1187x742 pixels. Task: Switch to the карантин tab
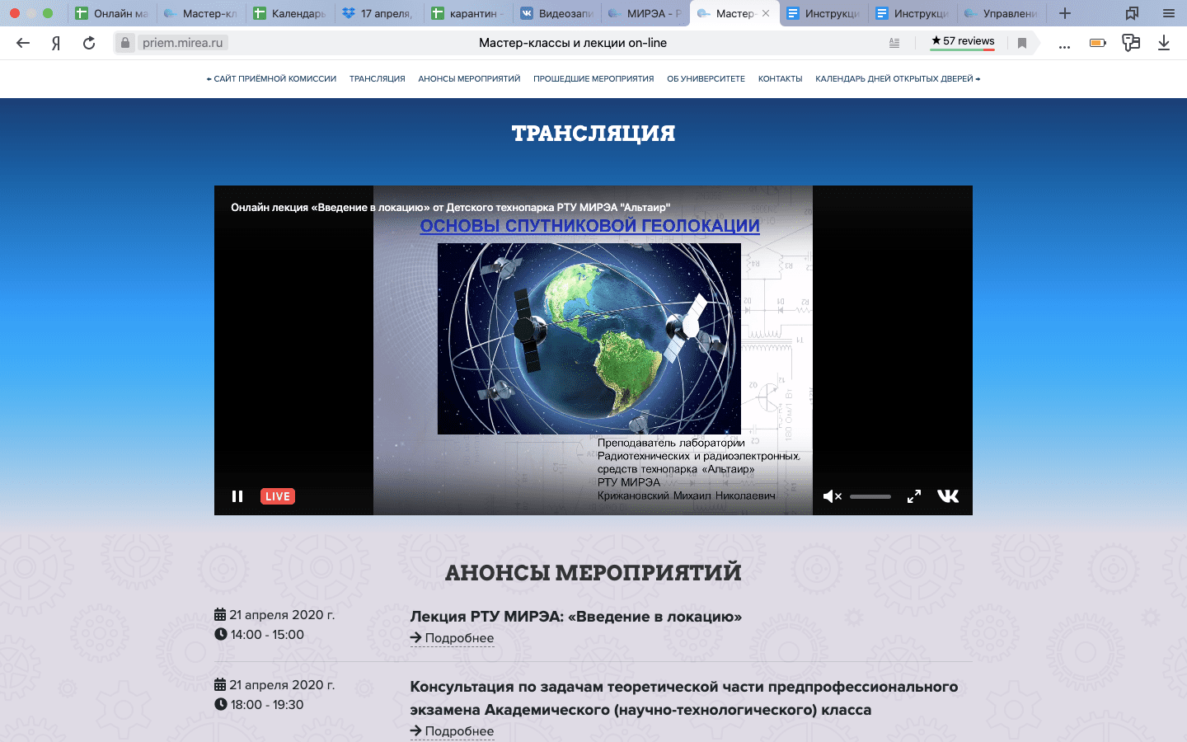click(467, 13)
